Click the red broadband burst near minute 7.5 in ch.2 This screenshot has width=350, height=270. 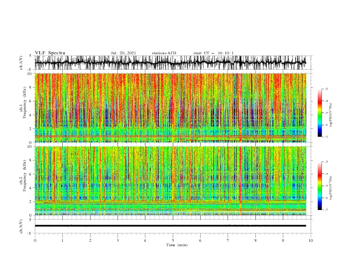click(240, 181)
